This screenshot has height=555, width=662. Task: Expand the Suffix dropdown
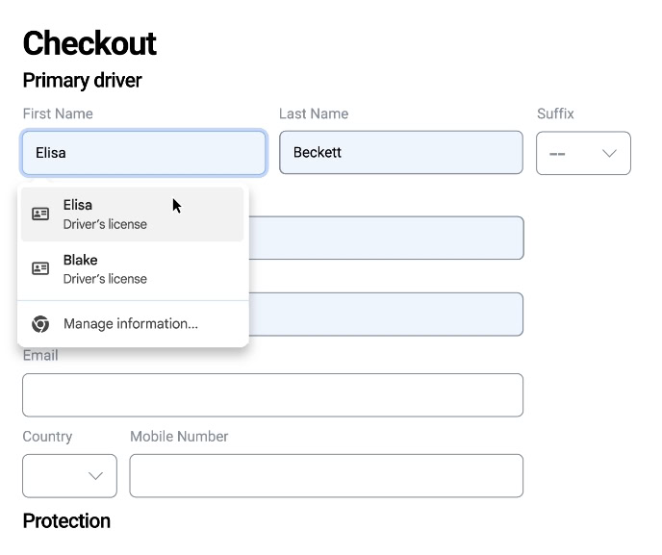[583, 153]
